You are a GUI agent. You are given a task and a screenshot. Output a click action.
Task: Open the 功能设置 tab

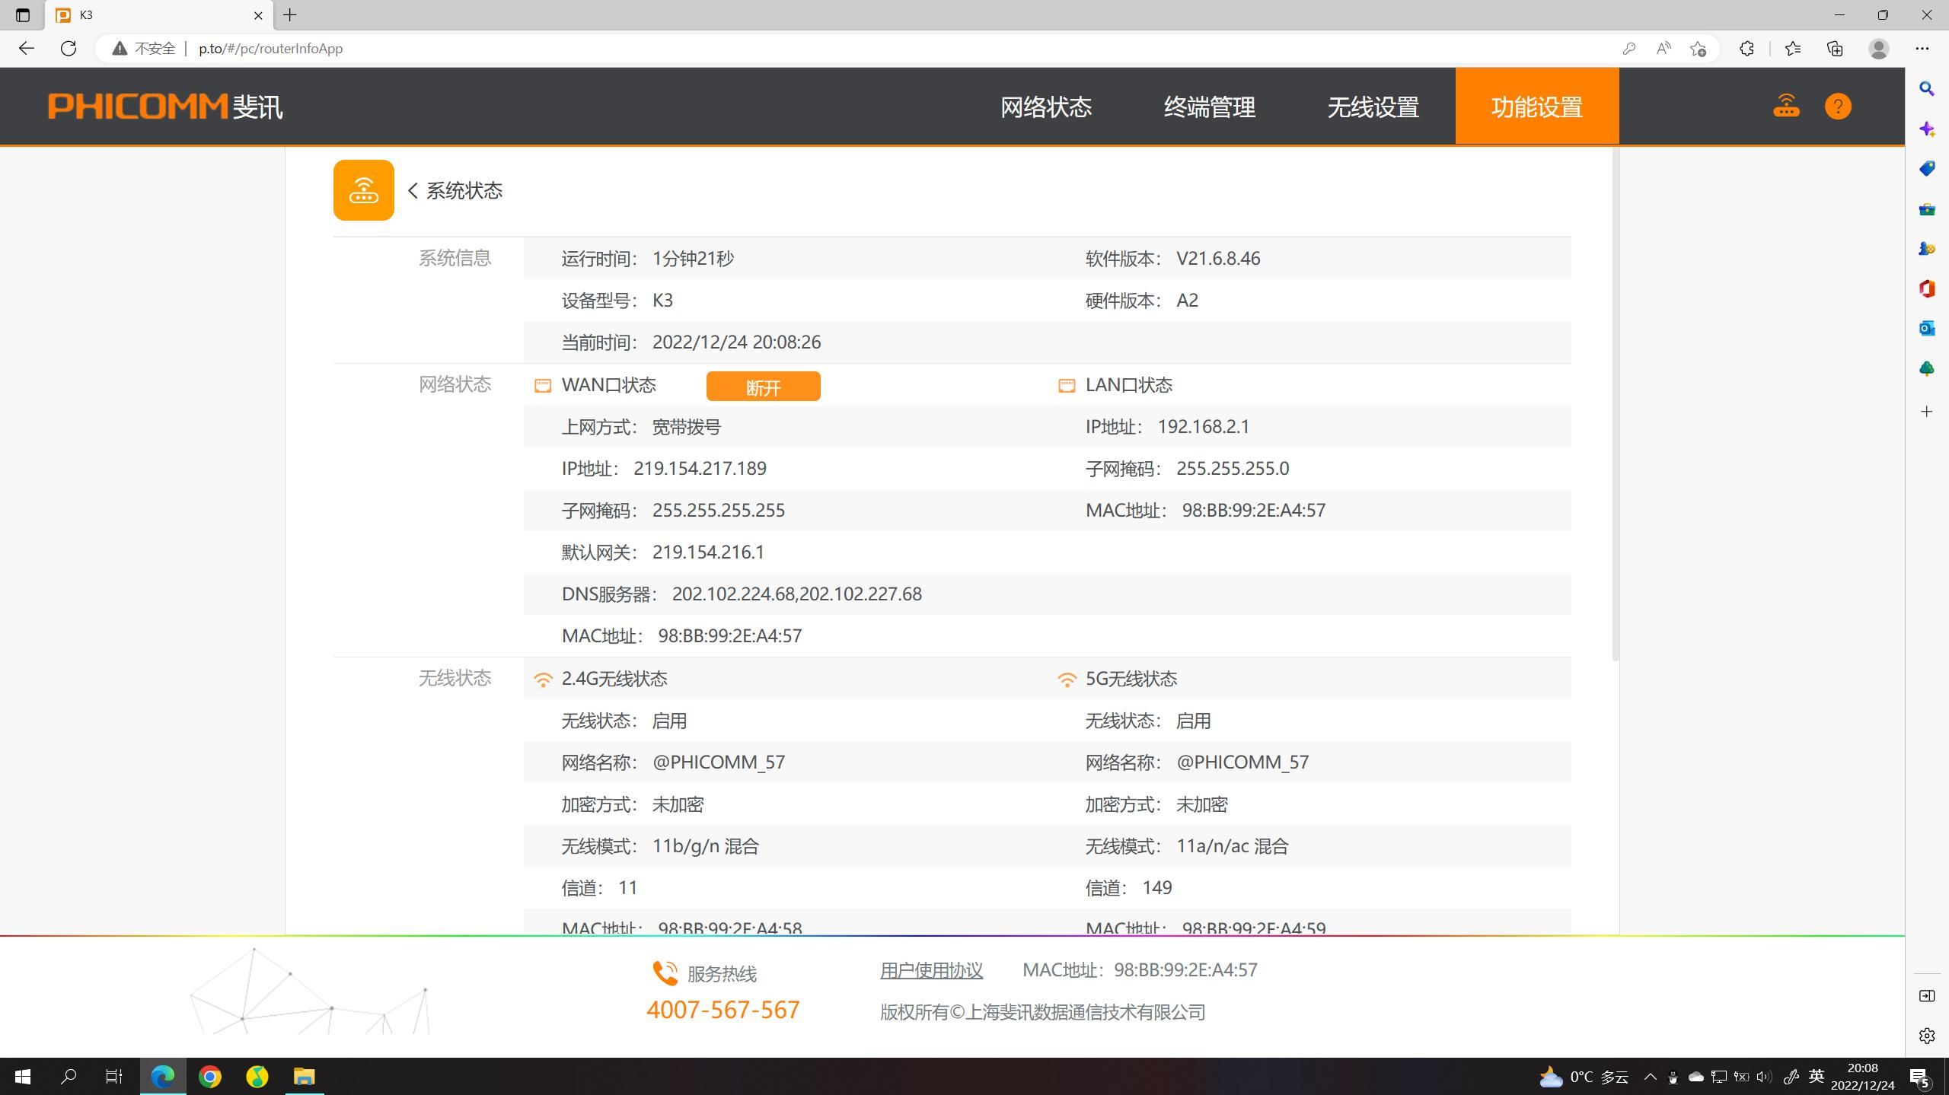click(x=1537, y=107)
